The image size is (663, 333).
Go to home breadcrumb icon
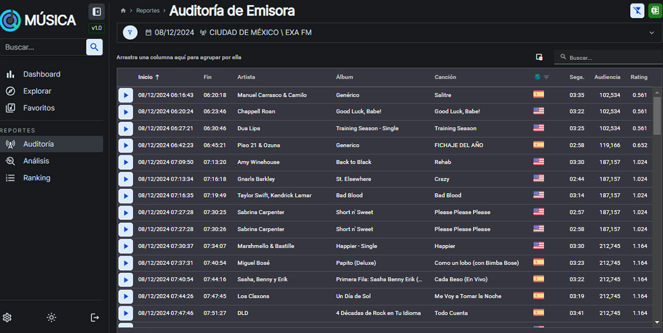tap(123, 10)
